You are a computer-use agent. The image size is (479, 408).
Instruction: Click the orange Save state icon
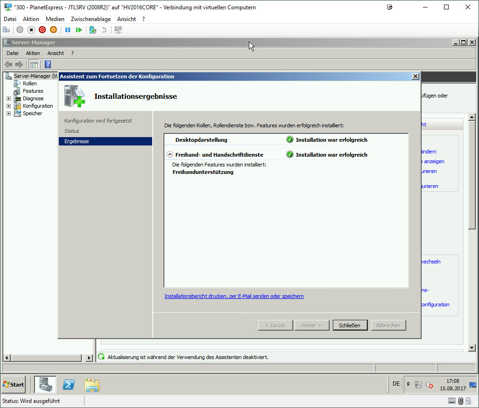[x=53, y=30]
